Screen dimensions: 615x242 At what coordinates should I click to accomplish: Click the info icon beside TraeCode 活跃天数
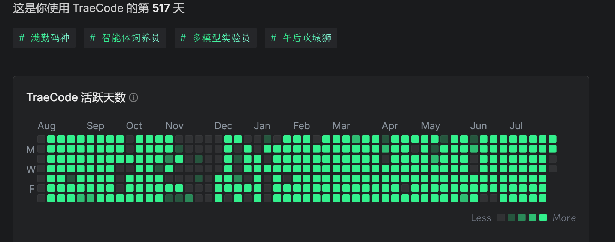[x=134, y=97]
